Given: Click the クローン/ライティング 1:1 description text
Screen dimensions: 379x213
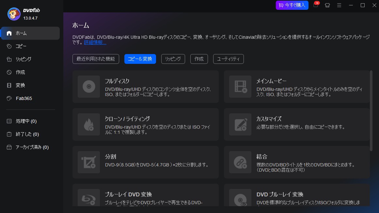Looking at the screenshot, I should coord(158,130).
